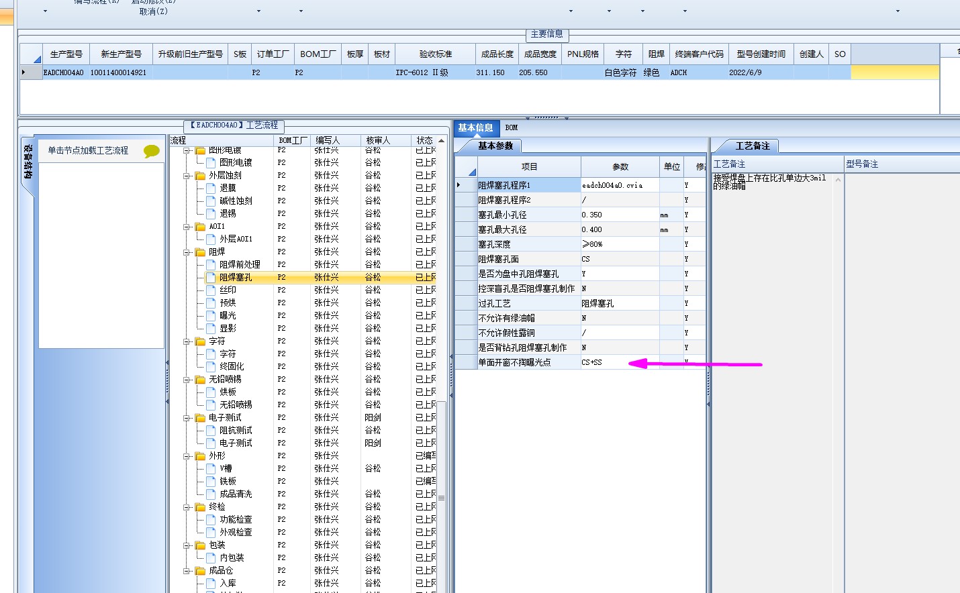This screenshot has width=960, height=593.
Task: Click the 型号创建时间 column header
Action: click(761, 54)
